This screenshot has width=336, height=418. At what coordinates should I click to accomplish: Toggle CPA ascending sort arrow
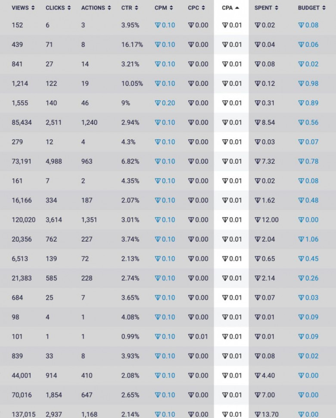[237, 8]
